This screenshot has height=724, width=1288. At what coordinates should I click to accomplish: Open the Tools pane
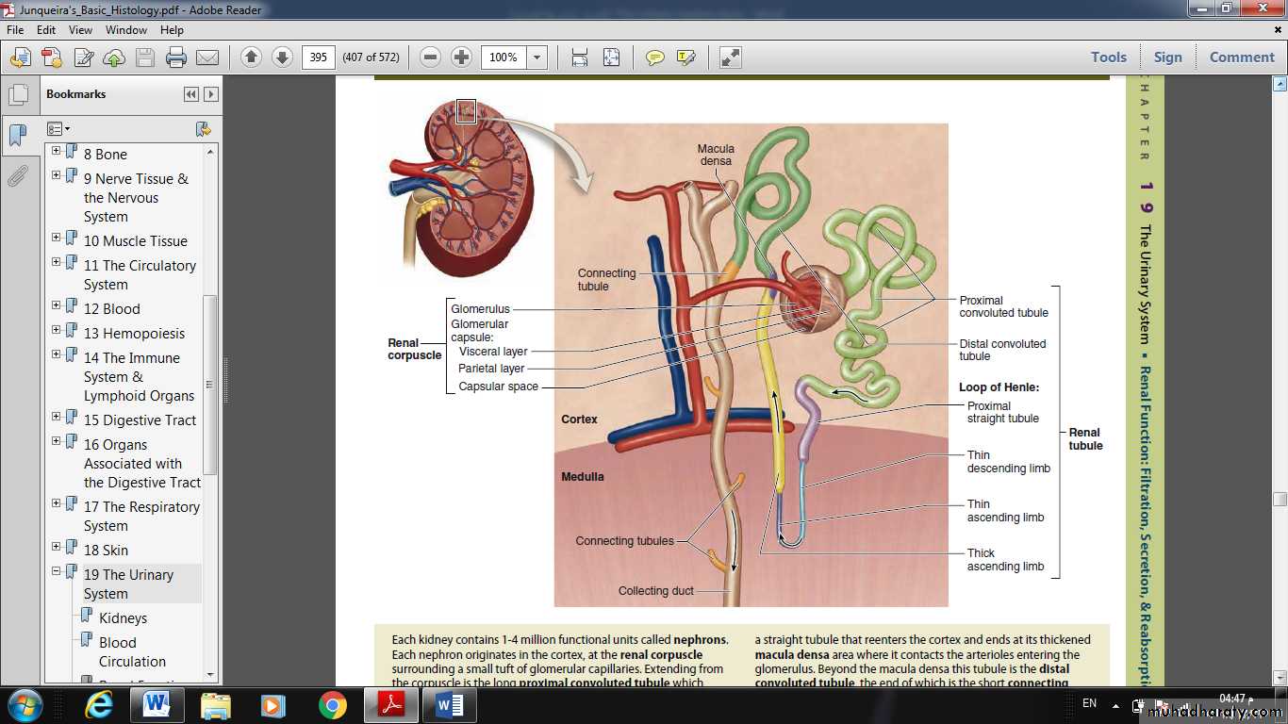click(1108, 58)
